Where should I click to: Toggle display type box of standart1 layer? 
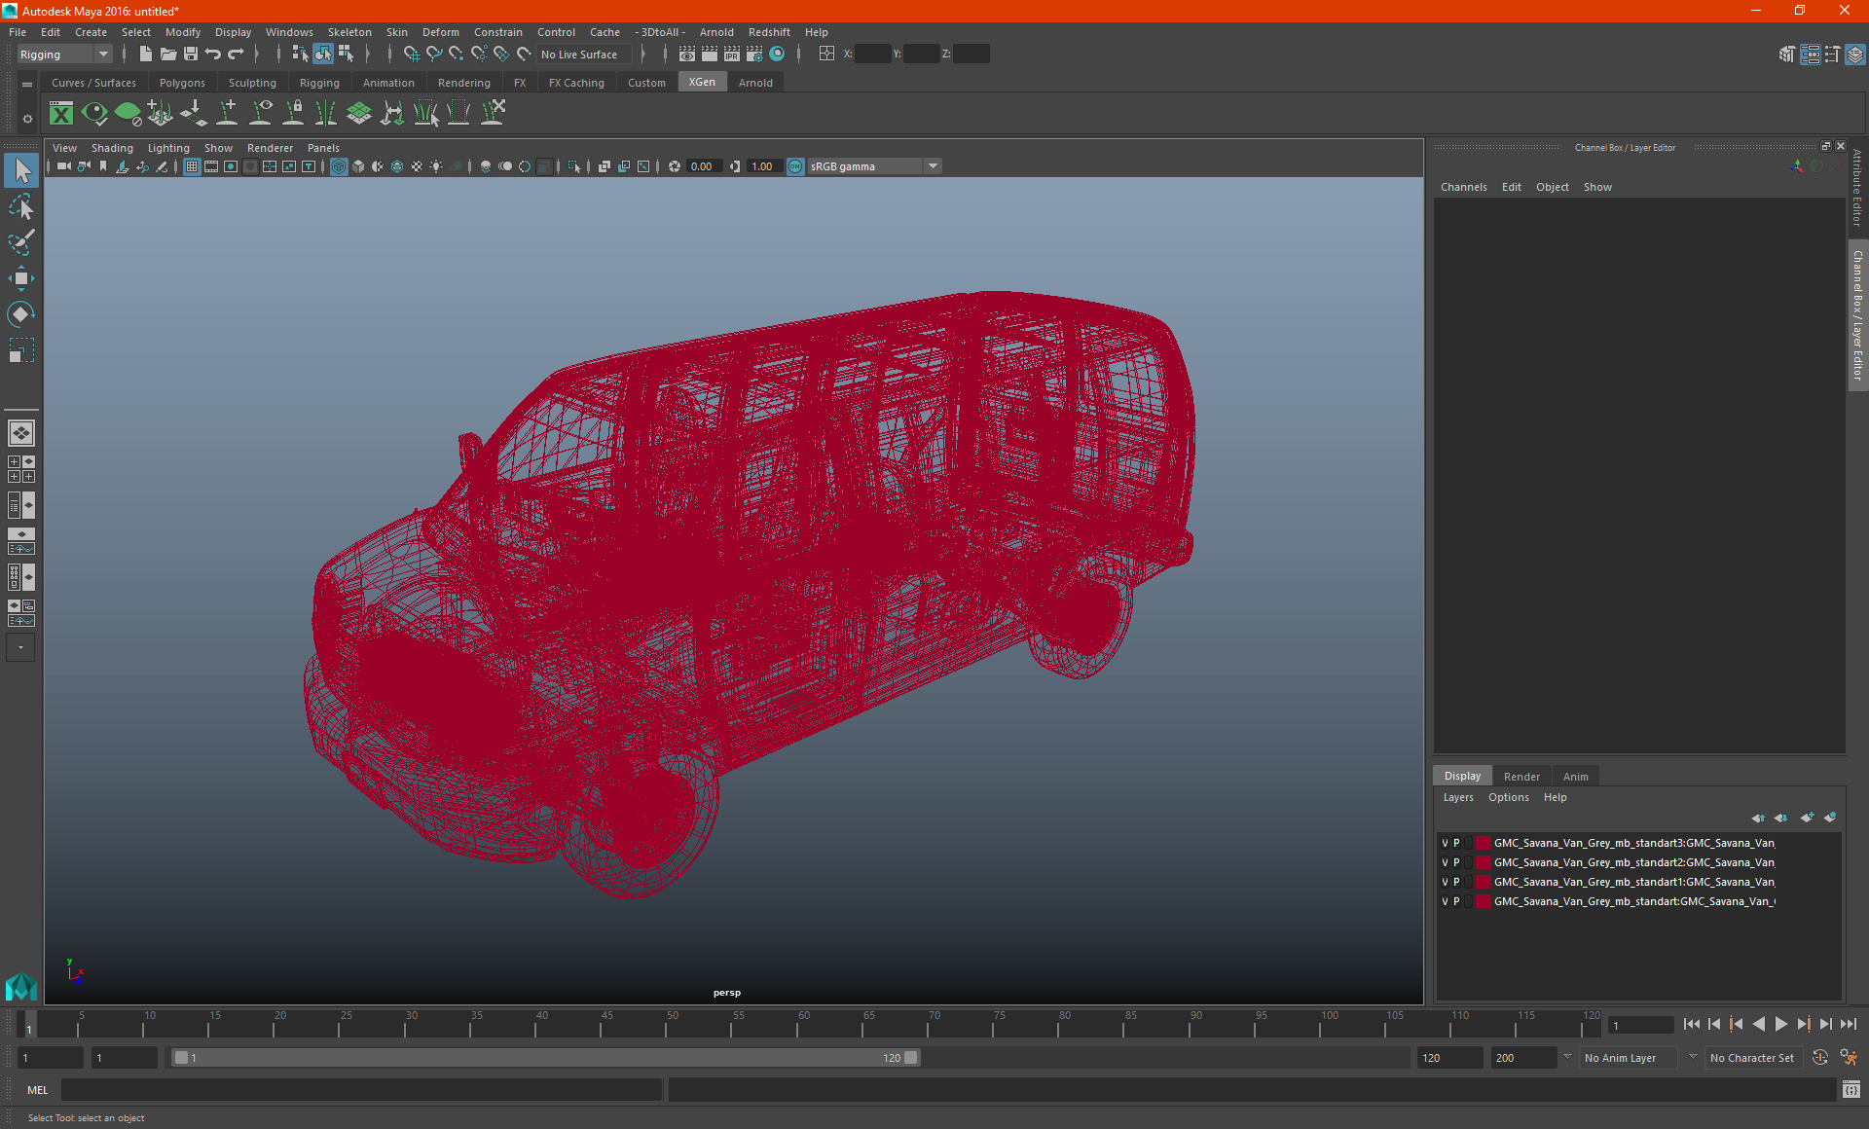(1468, 882)
